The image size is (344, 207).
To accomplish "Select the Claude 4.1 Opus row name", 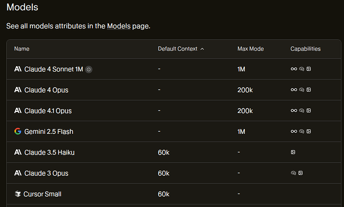I will click(x=48, y=111).
